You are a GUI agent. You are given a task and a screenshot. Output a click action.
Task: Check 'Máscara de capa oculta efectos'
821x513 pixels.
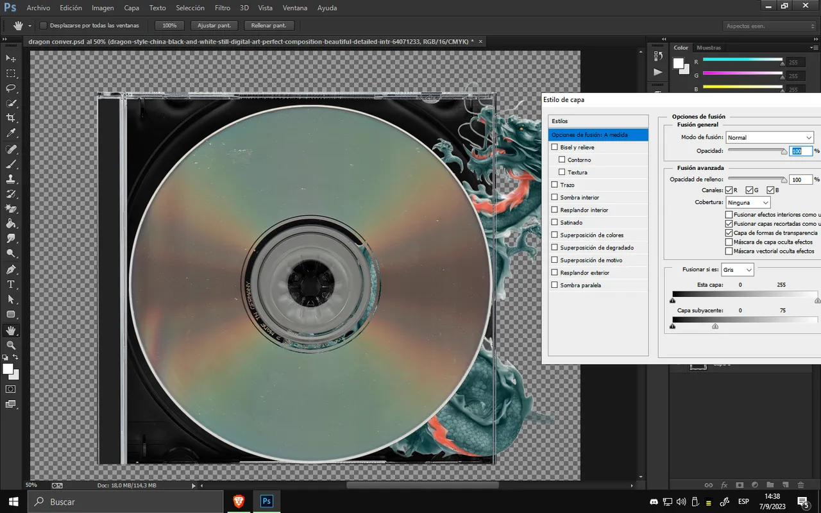click(729, 242)
